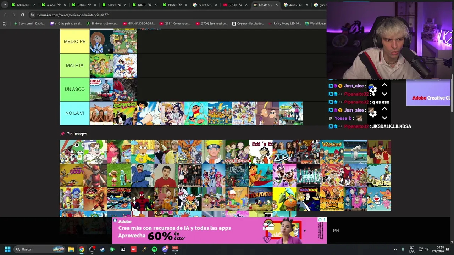
Task: Switch to the ffleitax tab
Action: pyautogui.click(x=174, y=5)
